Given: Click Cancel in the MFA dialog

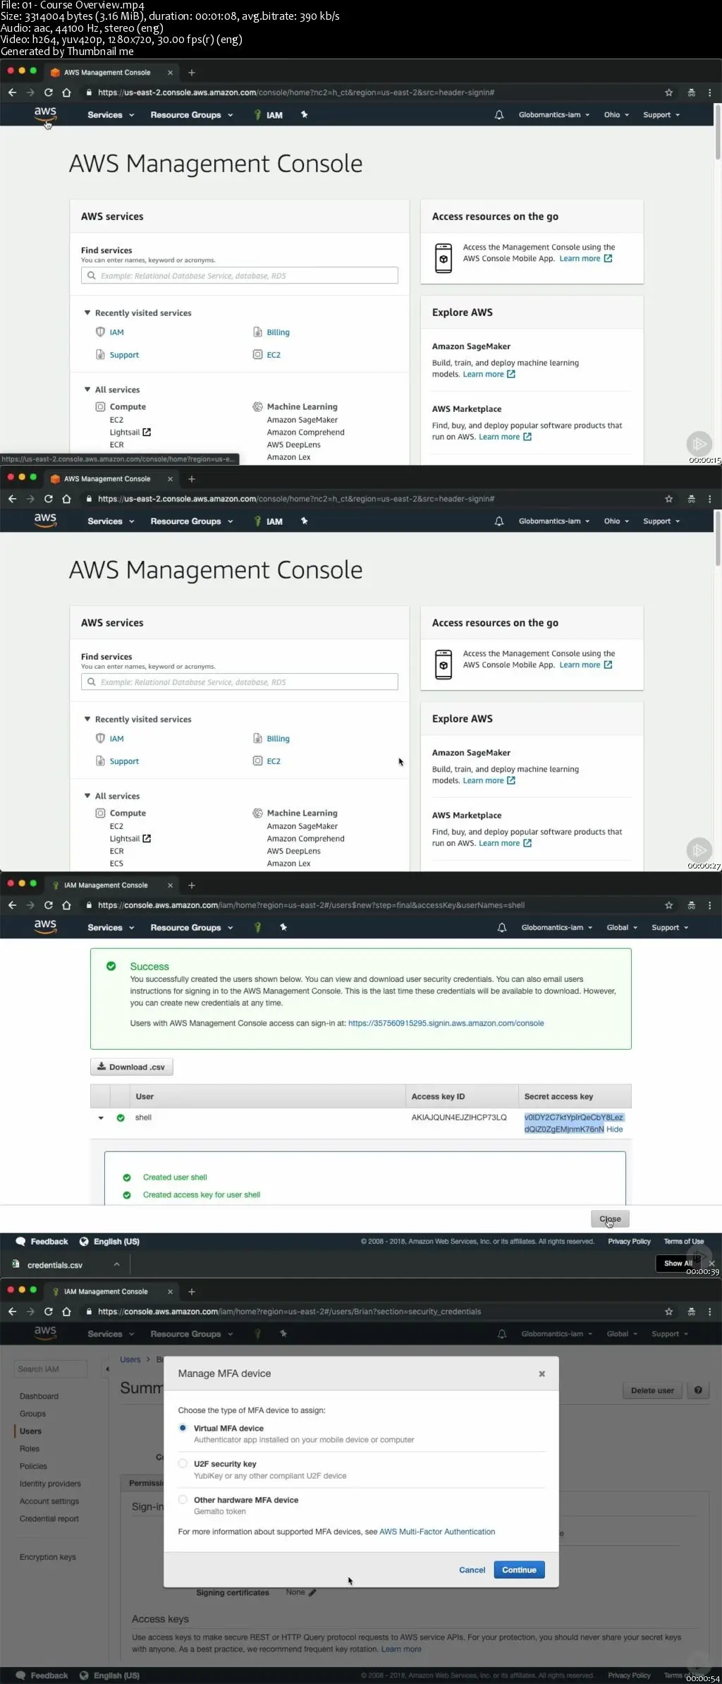Looking at the screenshot, I should coord(472,1570).
